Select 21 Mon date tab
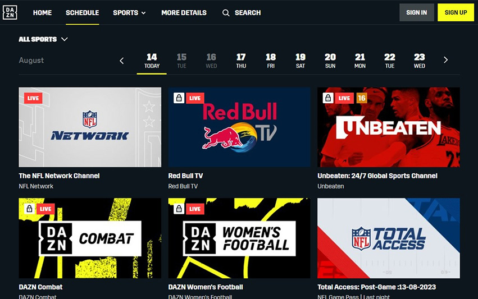Screen dimensions: 478x299 (359, 61)
